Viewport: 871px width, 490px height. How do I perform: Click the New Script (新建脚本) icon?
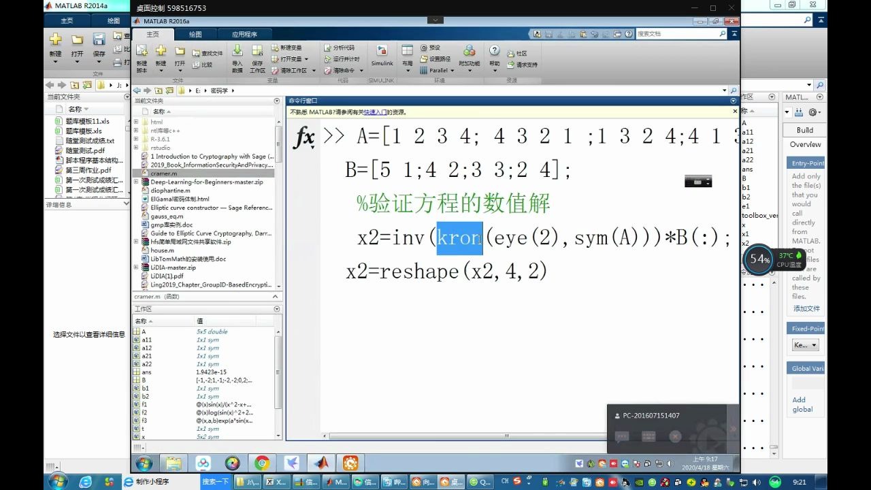pyautogui.click(x=142, y=52)
